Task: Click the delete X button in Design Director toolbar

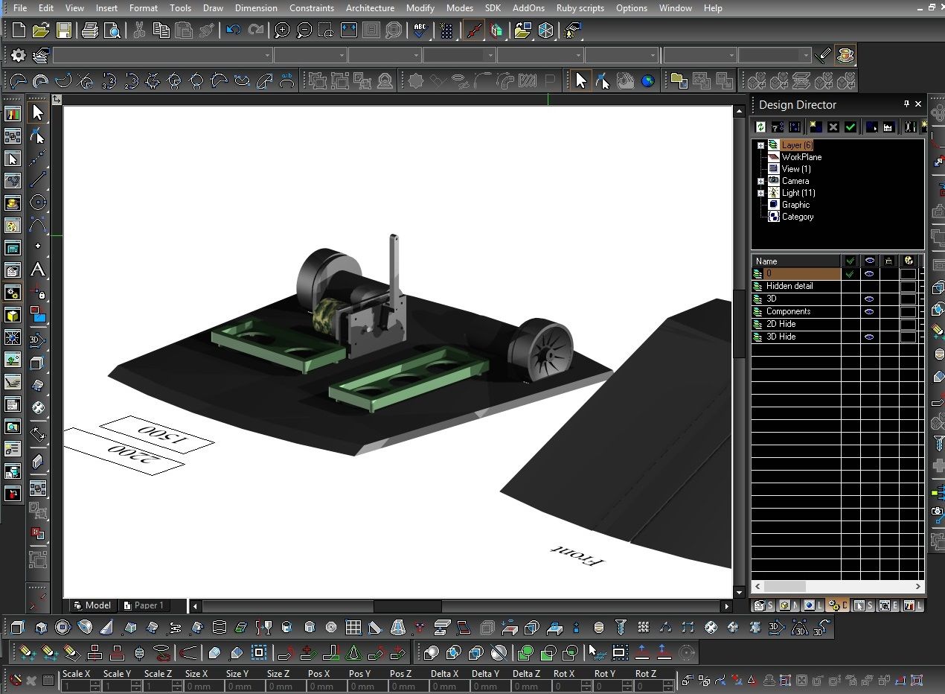Action: 833,127
